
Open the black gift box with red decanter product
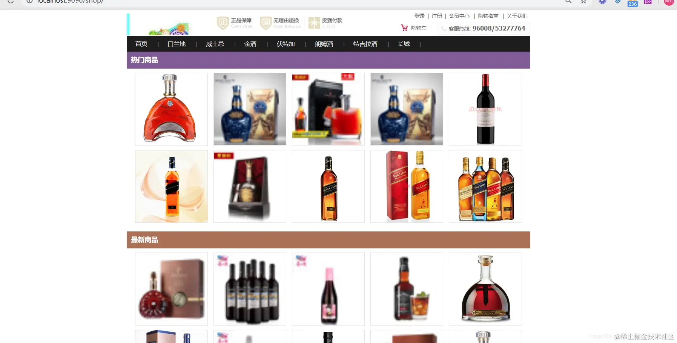pyautogui.click(x=328, y=109)
